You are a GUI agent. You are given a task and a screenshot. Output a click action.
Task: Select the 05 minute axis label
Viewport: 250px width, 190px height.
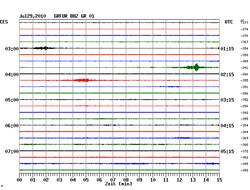click(86, 180)
